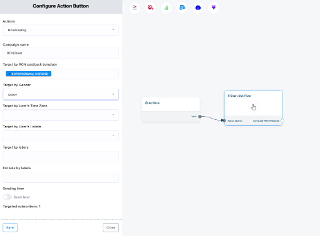Viewport: 320px width, 236px height.
Task: Click the red paint bucket toolbar icon
Action: click(x=150, y=7)
